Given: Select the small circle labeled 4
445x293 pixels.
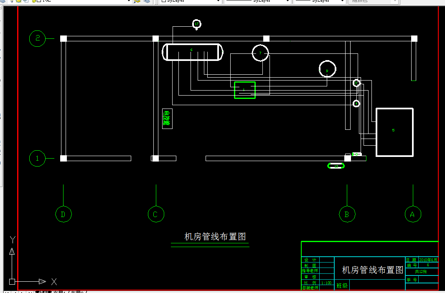Looking at the screenshot, I should click(356, 104).
